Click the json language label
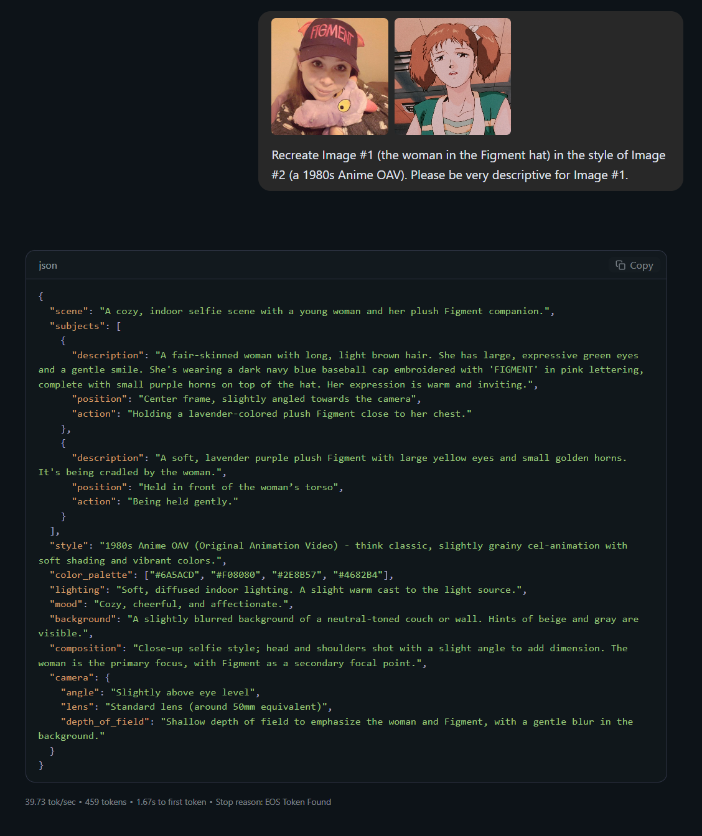The height and width of the screenshot is (836, 702). coord(48,266)
